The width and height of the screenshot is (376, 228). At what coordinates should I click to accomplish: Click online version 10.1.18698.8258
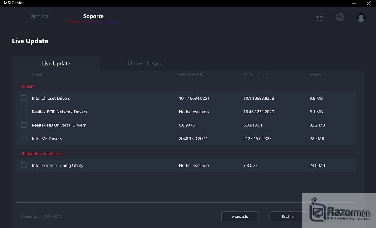[x=259, y=98]
